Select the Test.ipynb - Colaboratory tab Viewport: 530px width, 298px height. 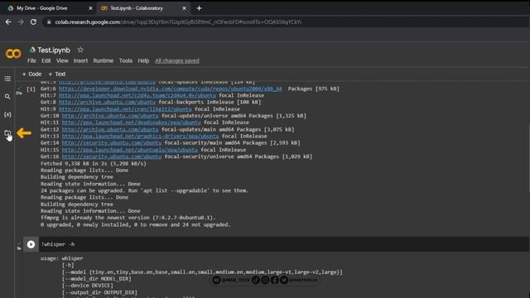(143, 8)
